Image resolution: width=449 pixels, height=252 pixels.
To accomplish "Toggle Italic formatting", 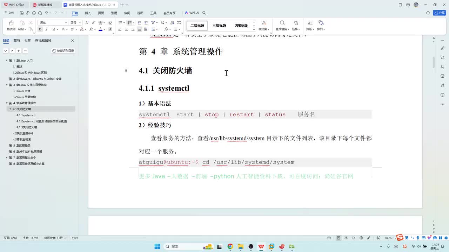I will (47, 29).
